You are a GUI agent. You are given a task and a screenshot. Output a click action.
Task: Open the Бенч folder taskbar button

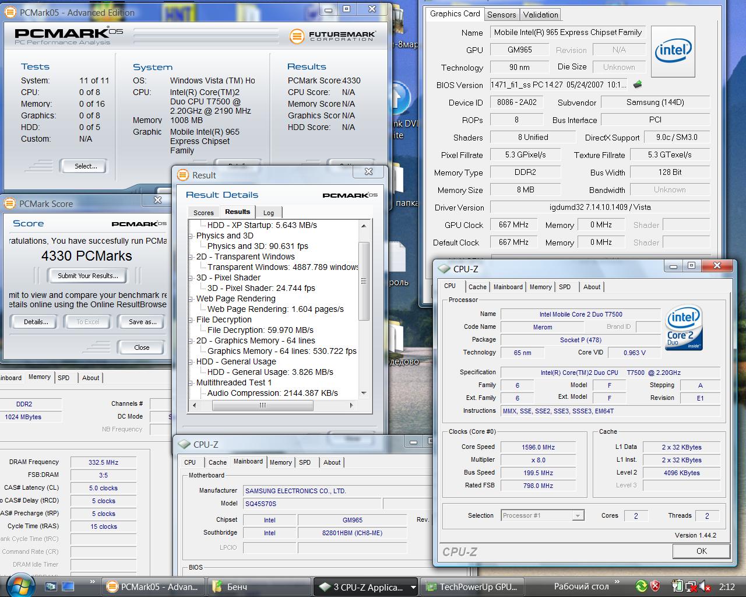tap(259, 587)
